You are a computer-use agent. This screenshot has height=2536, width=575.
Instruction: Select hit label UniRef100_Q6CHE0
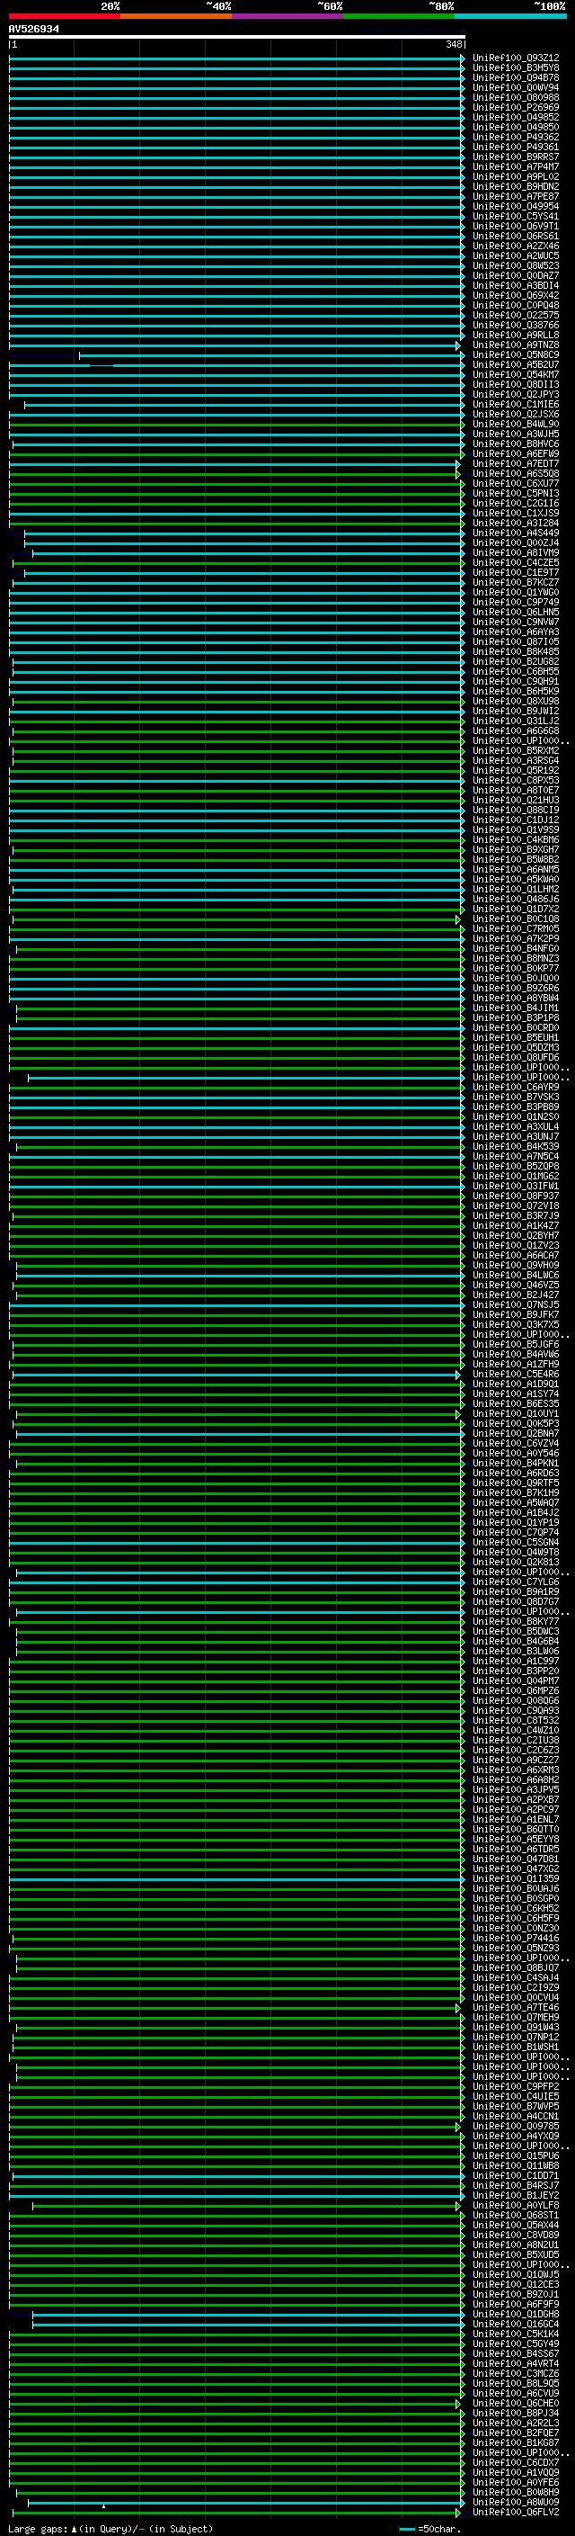click(516, 2403)
